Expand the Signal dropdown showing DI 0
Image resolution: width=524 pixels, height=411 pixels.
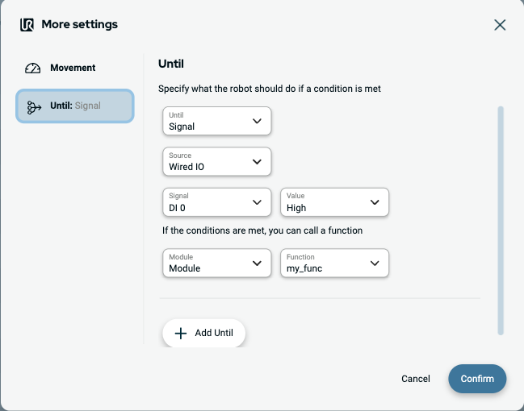click(x=216, y=201)
